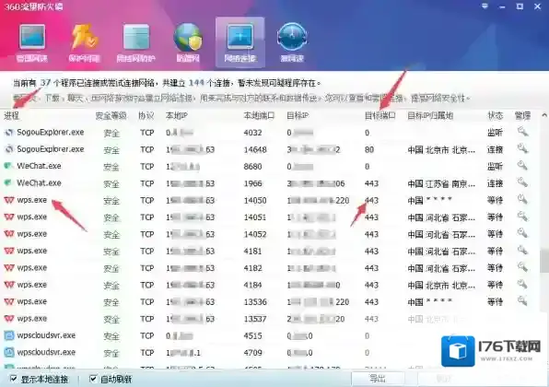Click the 144 connection count in summary
The width and height of the screenshot is (549, 387).
coord(196,83)
